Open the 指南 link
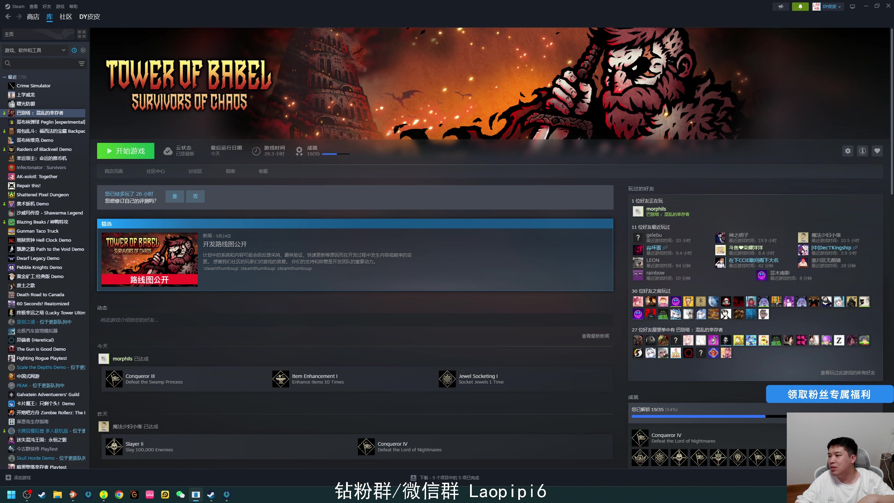This screenshot has width=894, height=503. coord(230,171)
